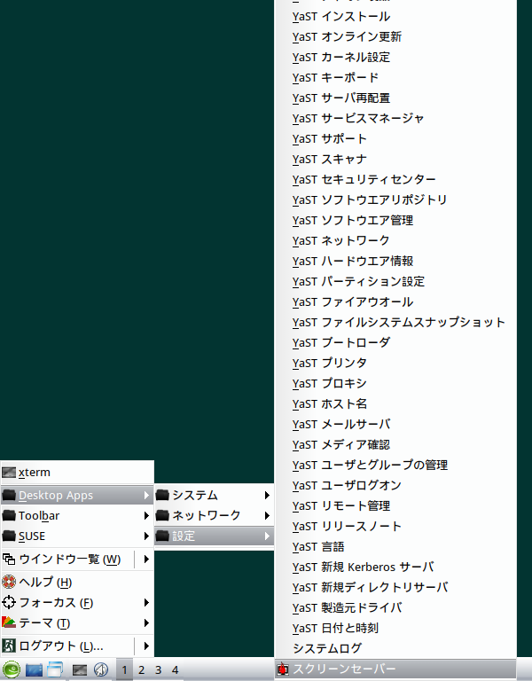Viewport: 532px width, 681px height.
Task: Open YaST インストール
Action: 395,17
